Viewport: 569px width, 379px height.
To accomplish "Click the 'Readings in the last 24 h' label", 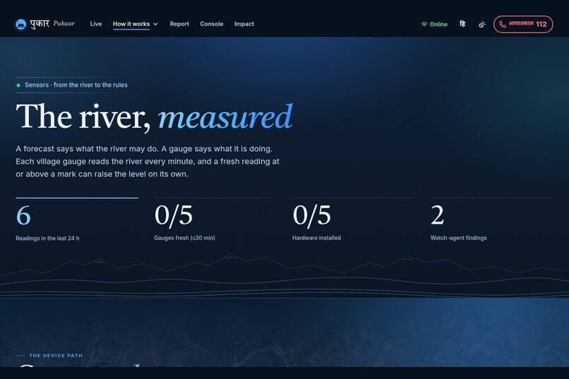I will click(47, 239).
